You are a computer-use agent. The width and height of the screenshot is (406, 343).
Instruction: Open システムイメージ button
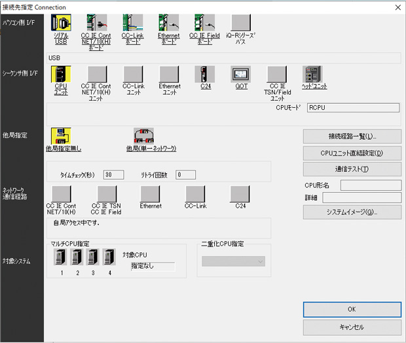352,212
